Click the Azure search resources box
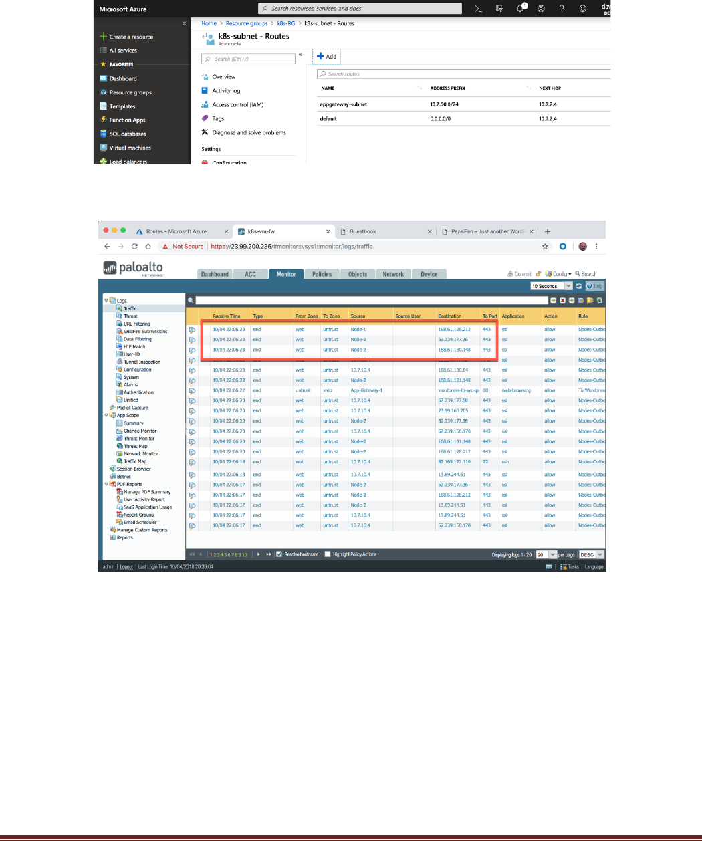The width and height of the screenshot is (702, 841). click(x=360, y=9)
